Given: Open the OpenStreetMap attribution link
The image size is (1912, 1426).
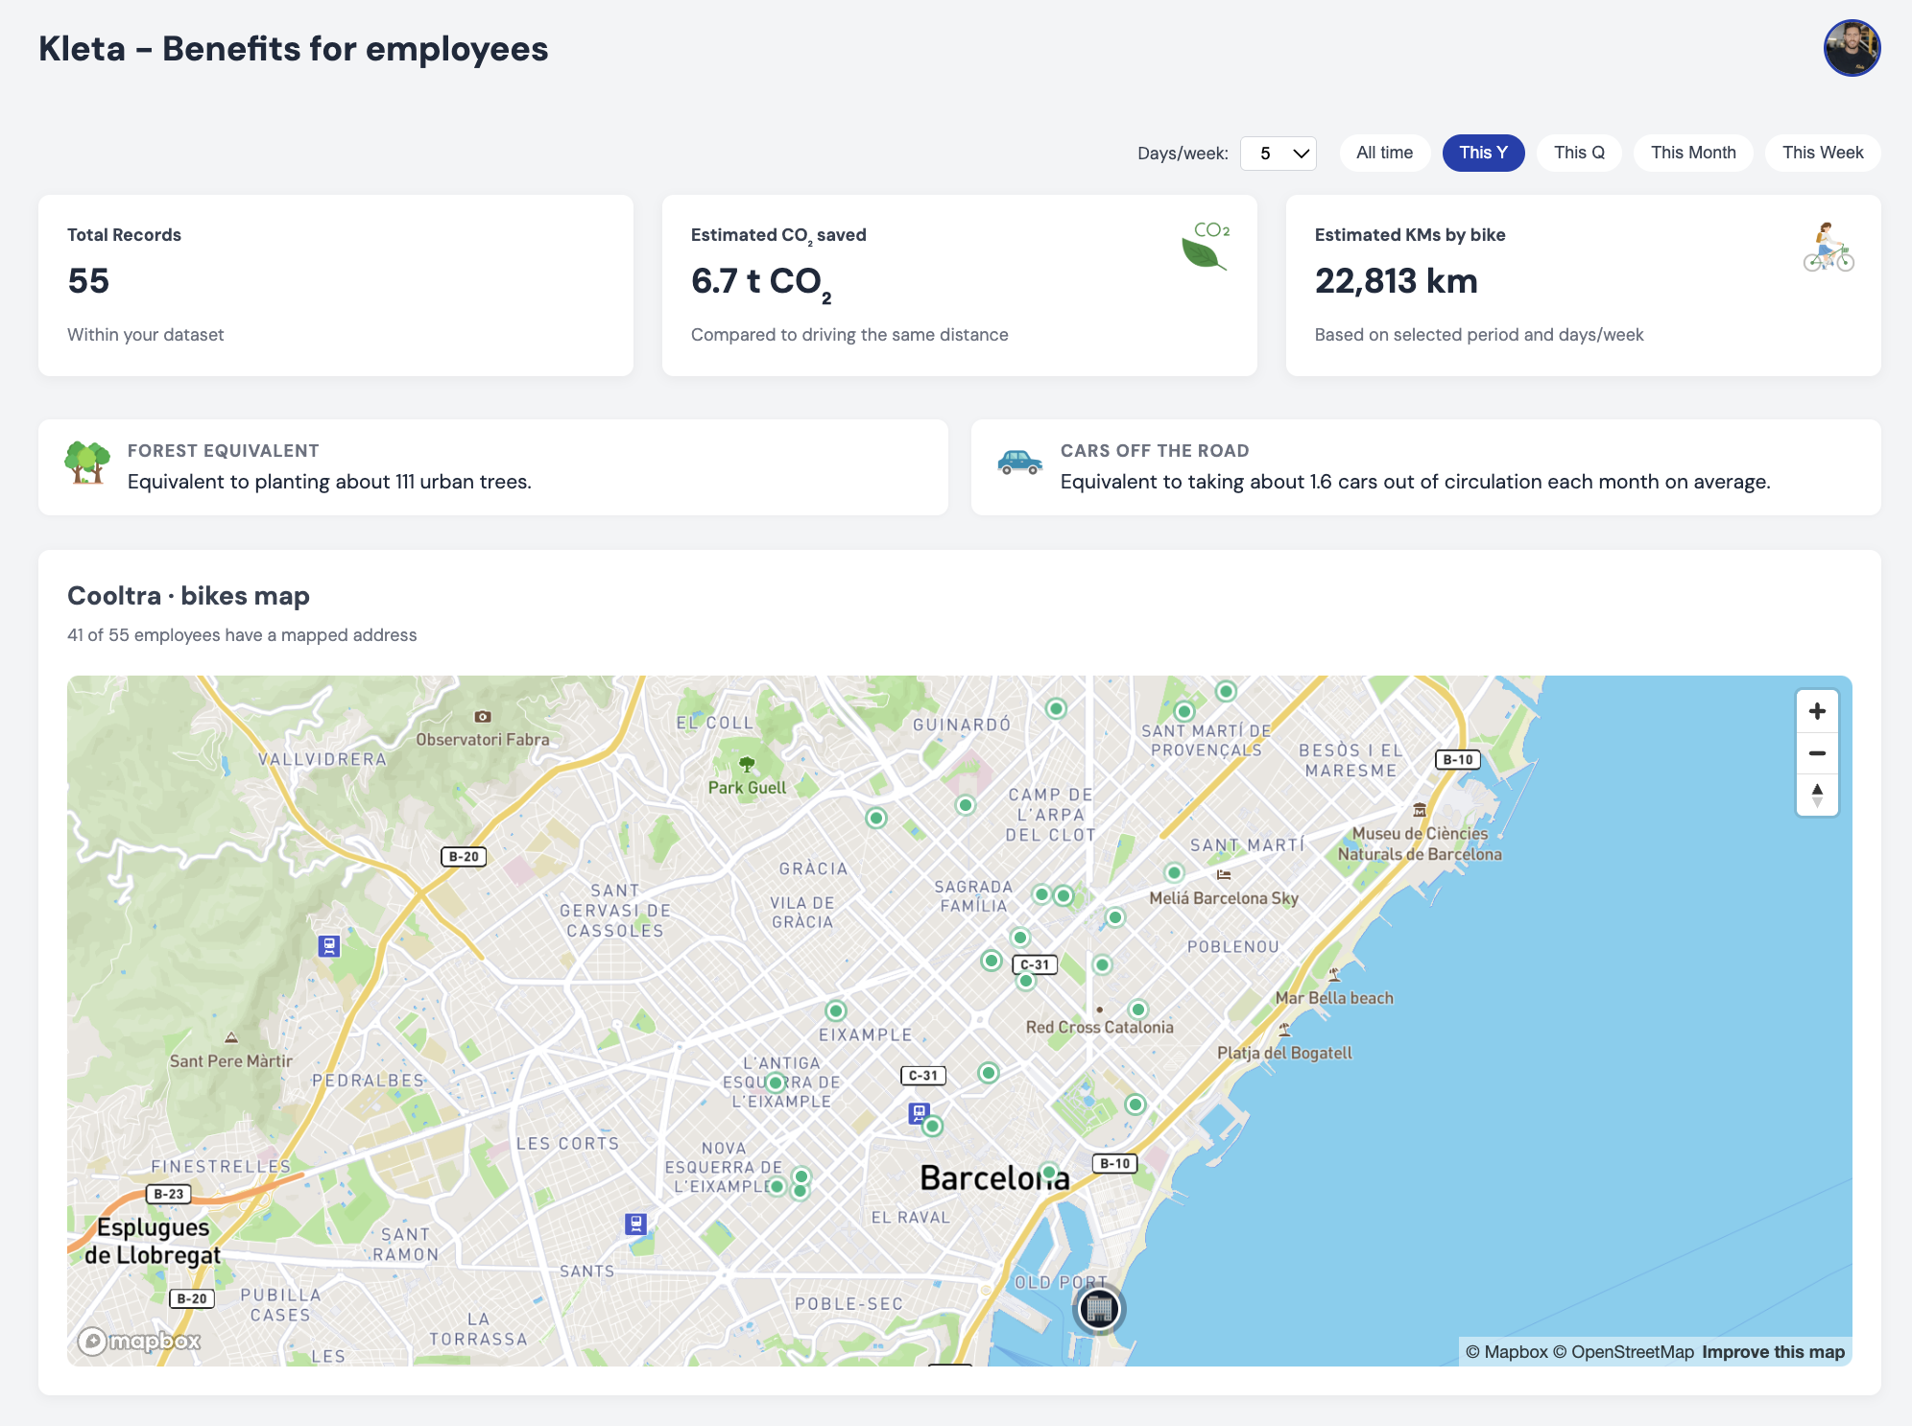Looking at the screenshot, I should (x=1624, y=1352).
